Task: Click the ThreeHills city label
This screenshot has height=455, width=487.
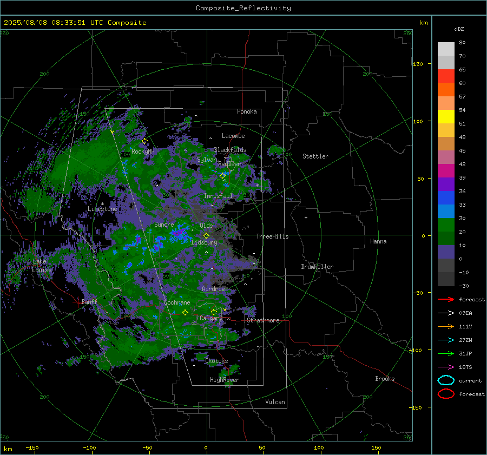Action: coord(272,236)
